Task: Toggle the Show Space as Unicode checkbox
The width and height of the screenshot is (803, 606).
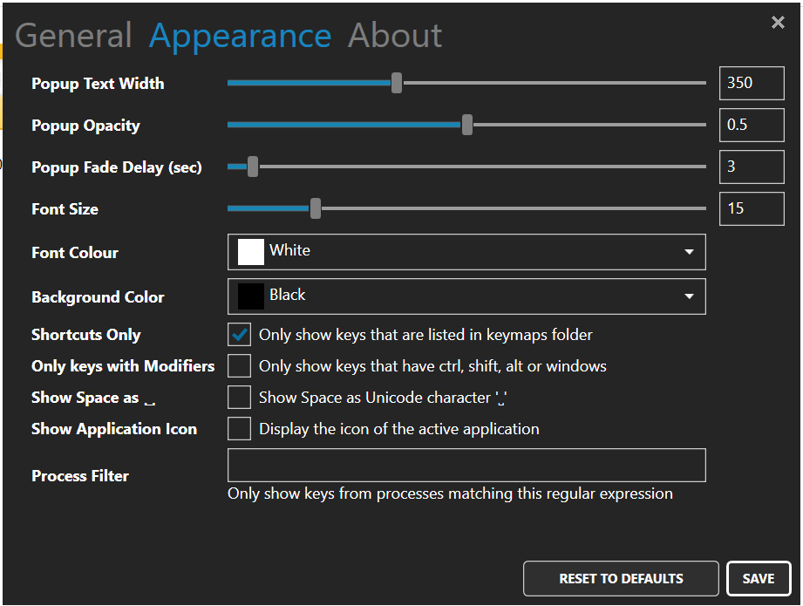Action: [239, 398]
